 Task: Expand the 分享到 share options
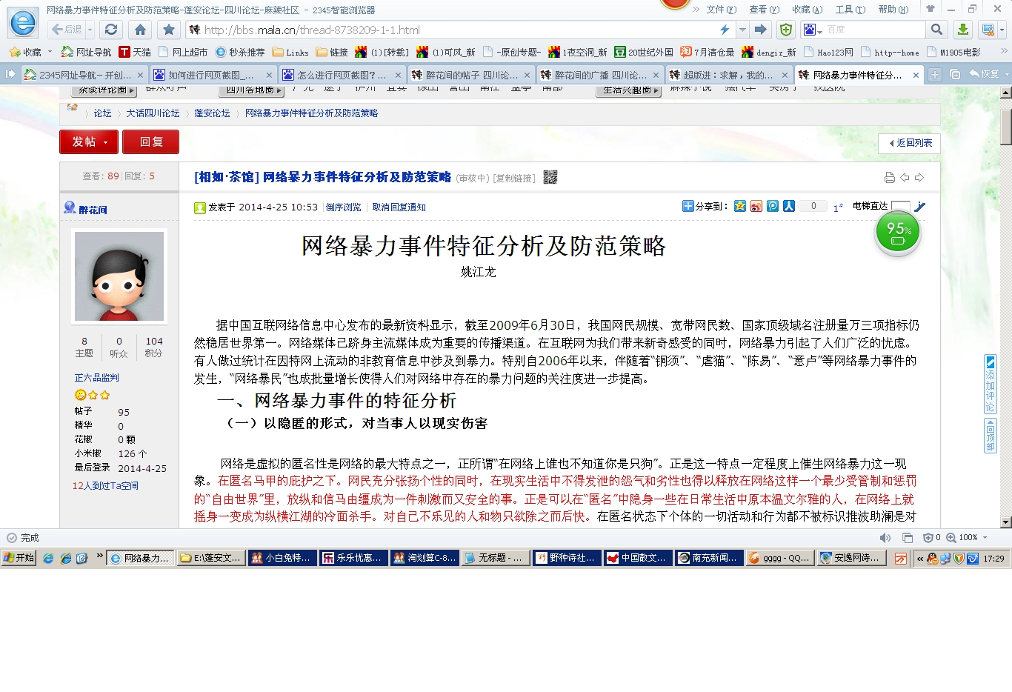tap(688, 206)
